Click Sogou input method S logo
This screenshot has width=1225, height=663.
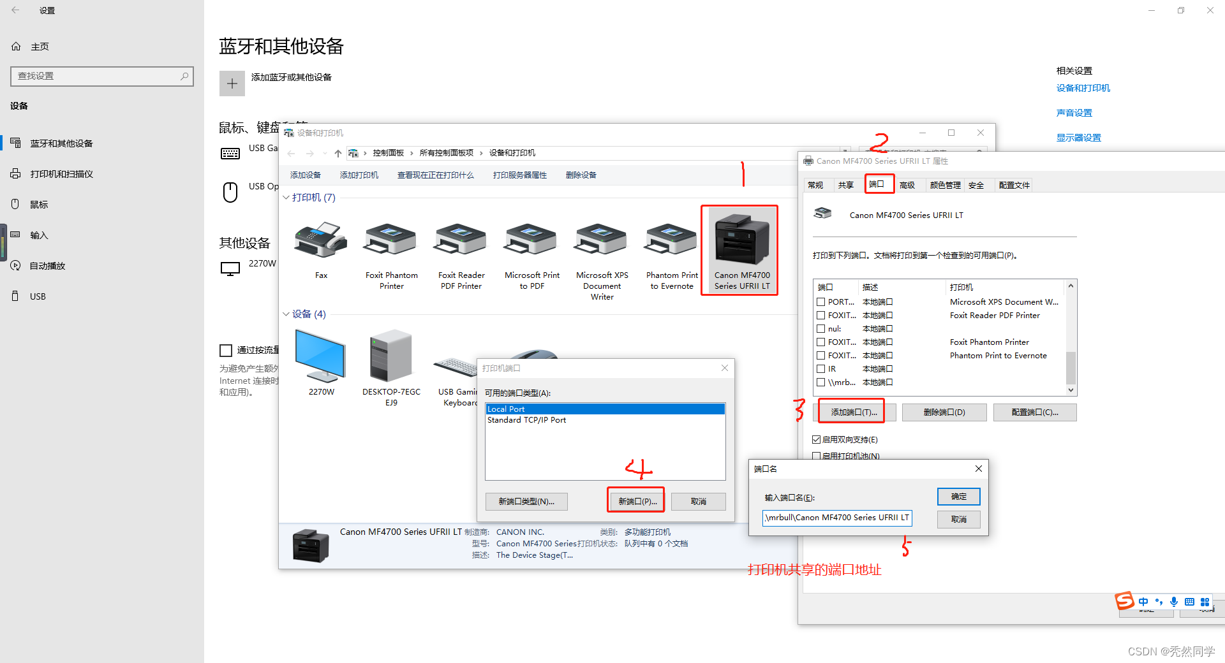(x=1124, y=601)
